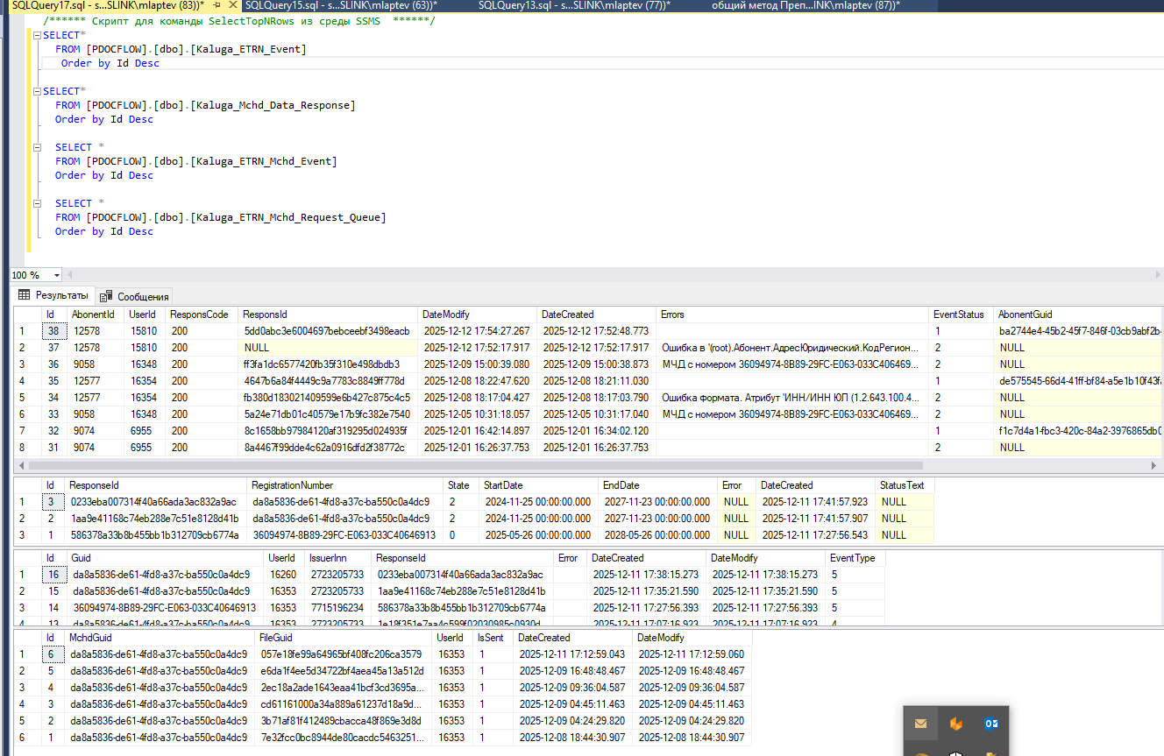Select the cell fb380d183021409599e6b427c875c4c5
1164x756 pixels.
328,398
